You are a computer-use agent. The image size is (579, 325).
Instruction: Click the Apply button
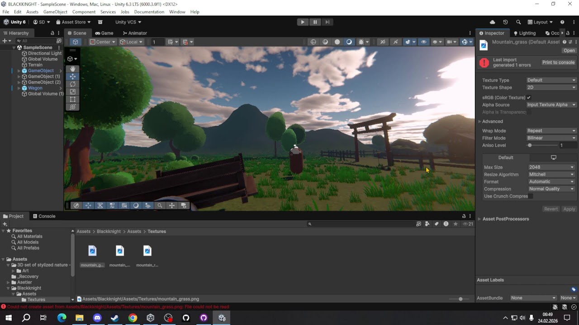click(x=569, y=209)
